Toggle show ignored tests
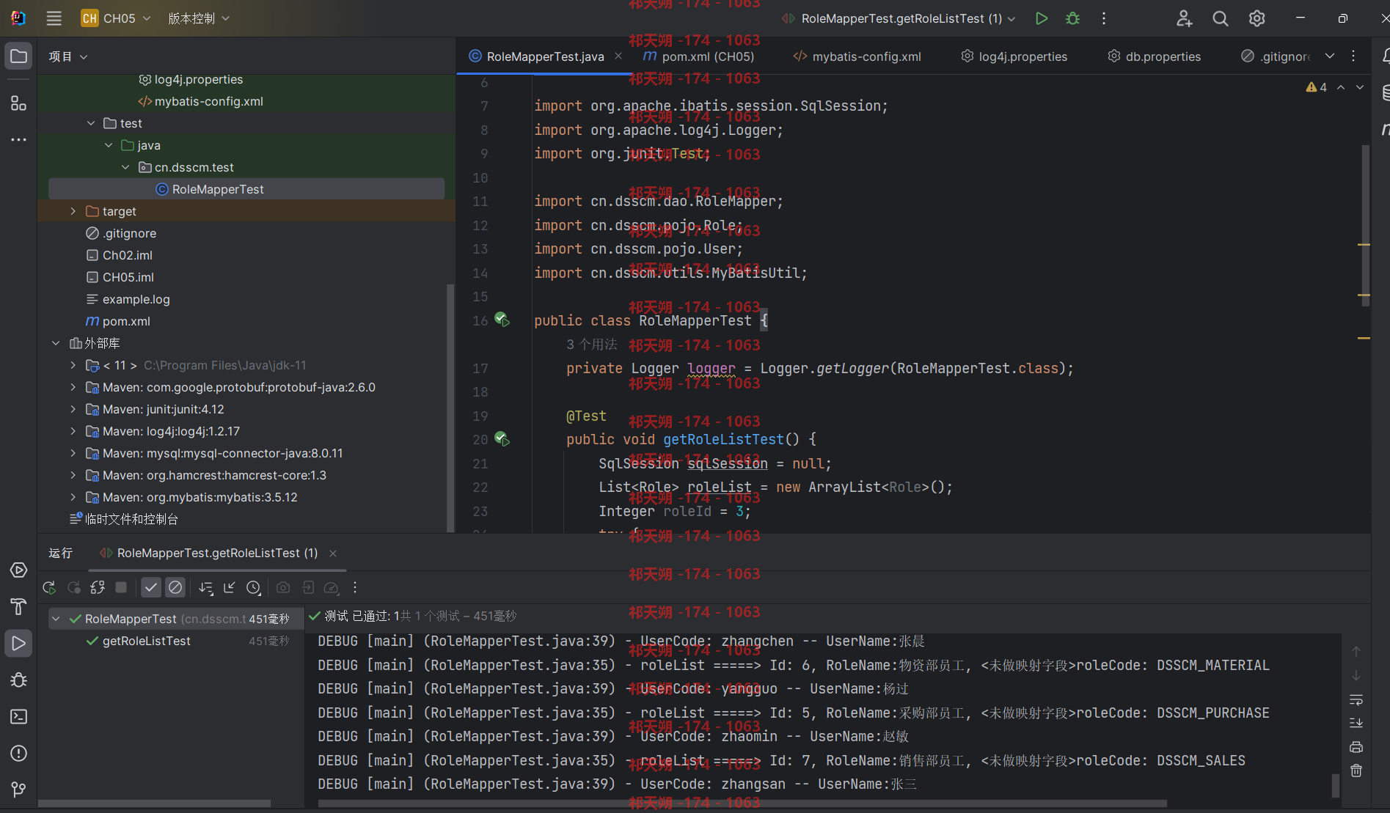 175,587
